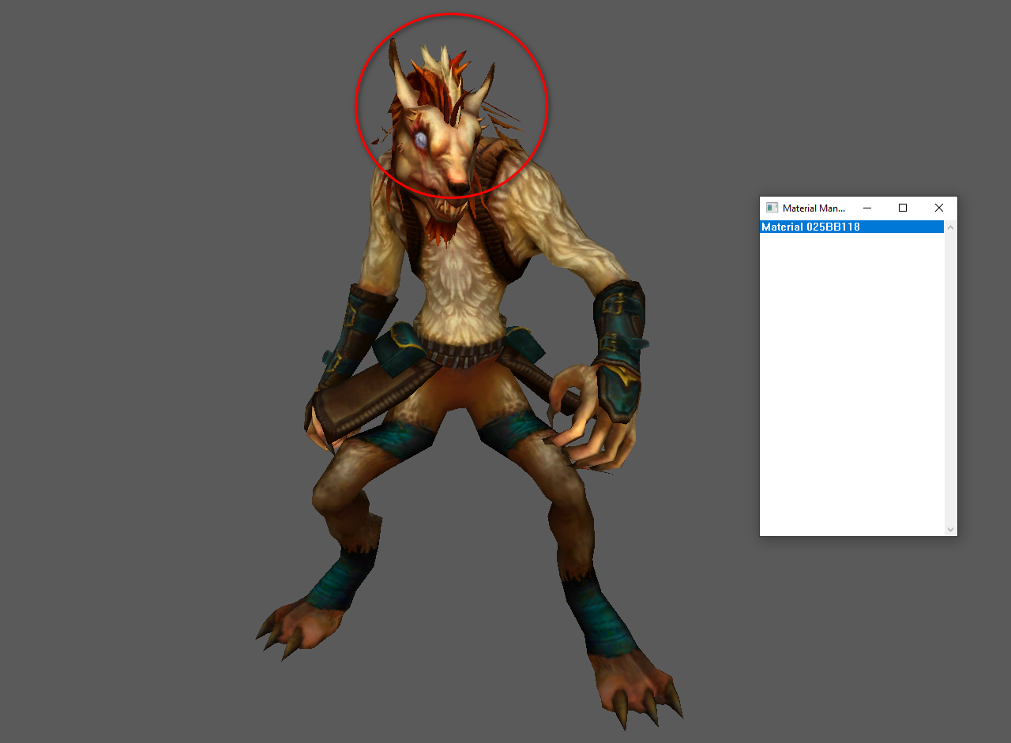
Task: Close the Material Manager window
Action: [939, 208]
